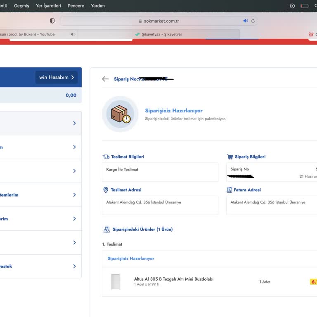317x317 pixels.
Task: Click the play icon in macOS menu bar
Action: tap(292, 6)
